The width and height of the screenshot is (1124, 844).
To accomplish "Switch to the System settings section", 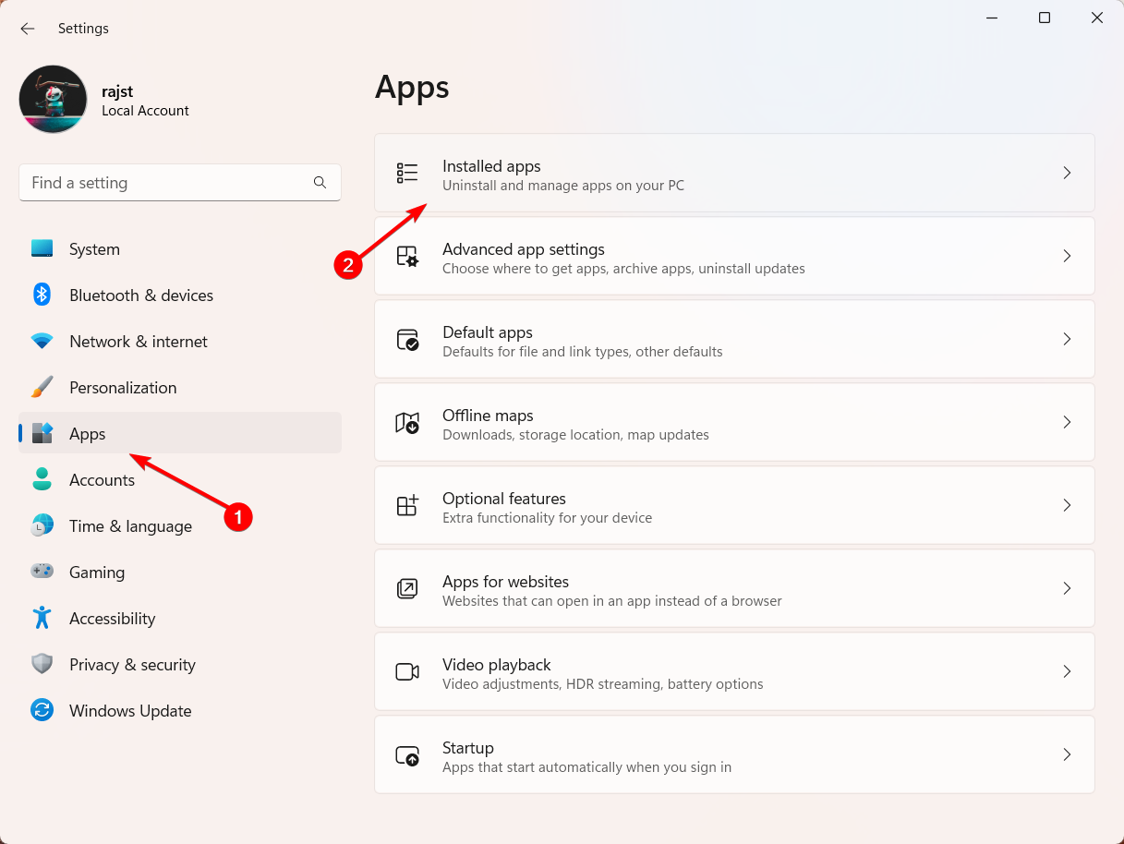I will 93,248.
